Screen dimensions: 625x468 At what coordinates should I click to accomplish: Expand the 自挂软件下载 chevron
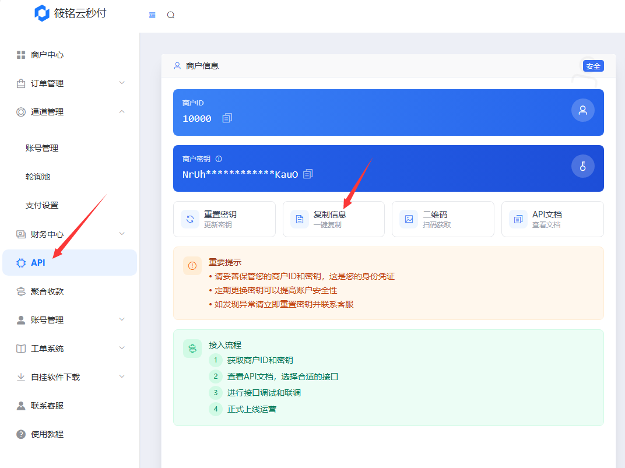coord(122,377)
